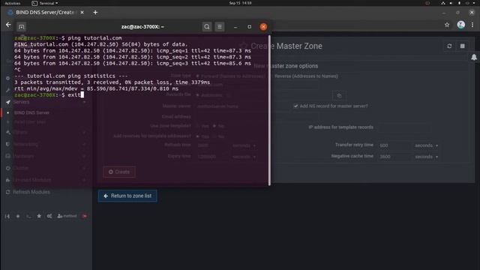Click the Tools wrench sidebar icon

pos(8,90)
